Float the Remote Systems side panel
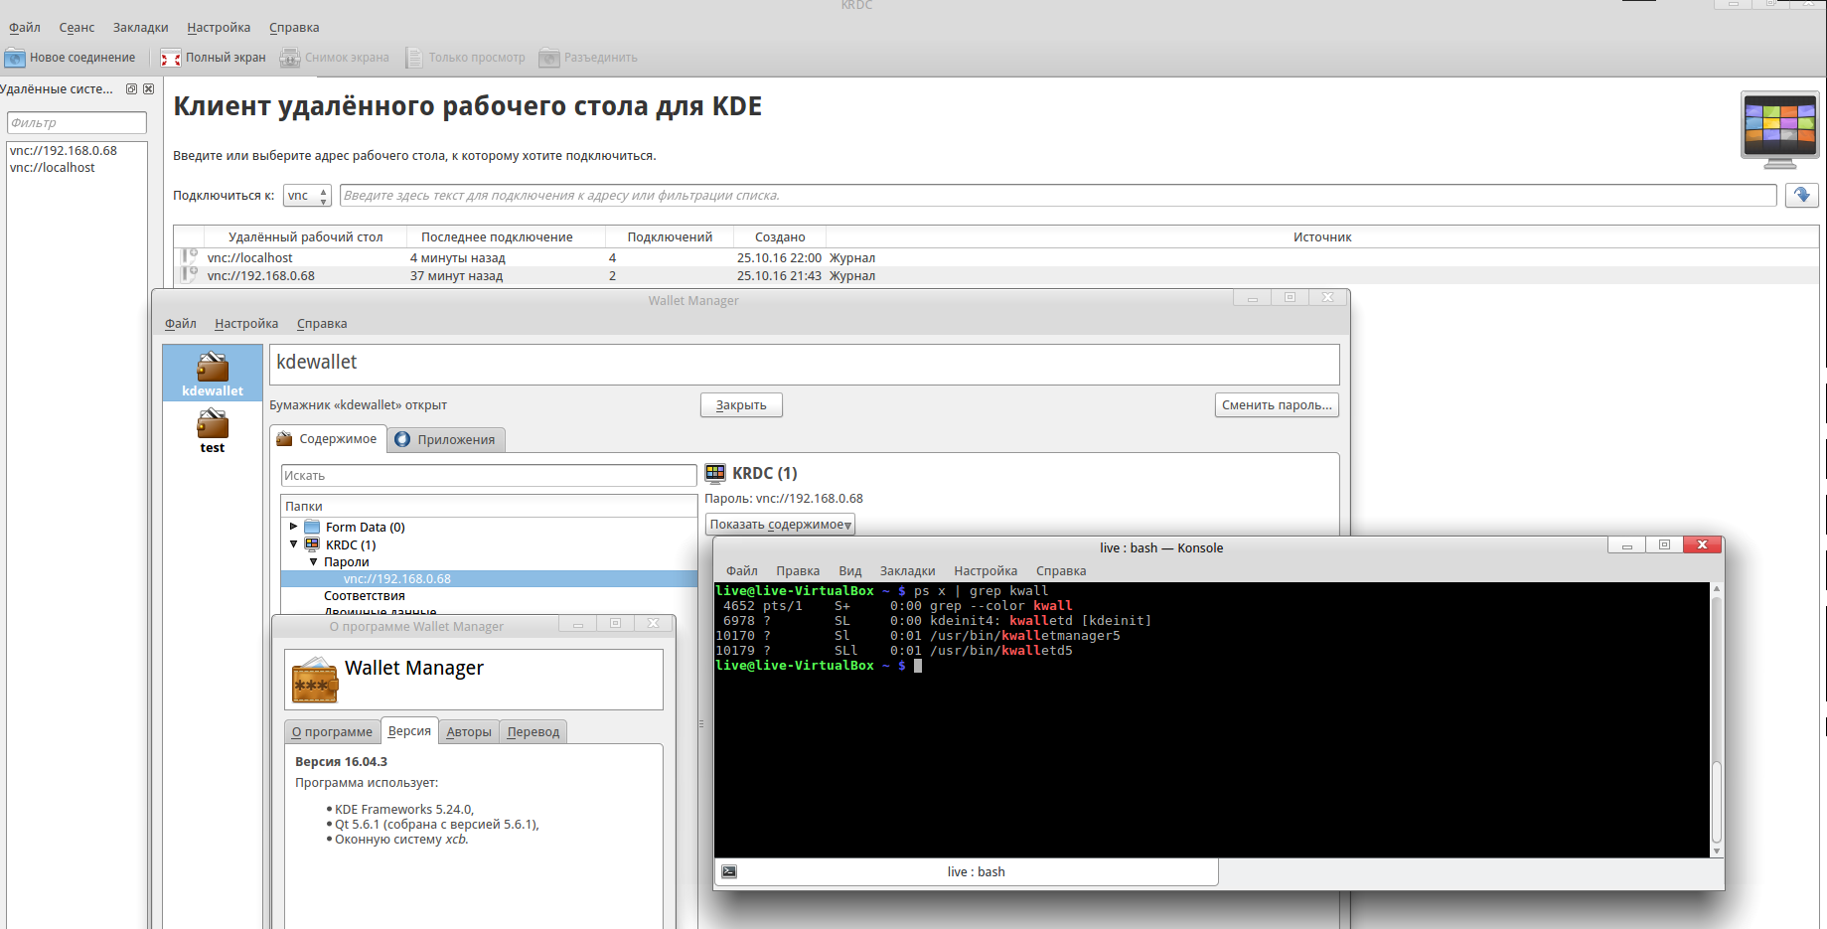This screenshot has height=929, width=1827. 131,89
